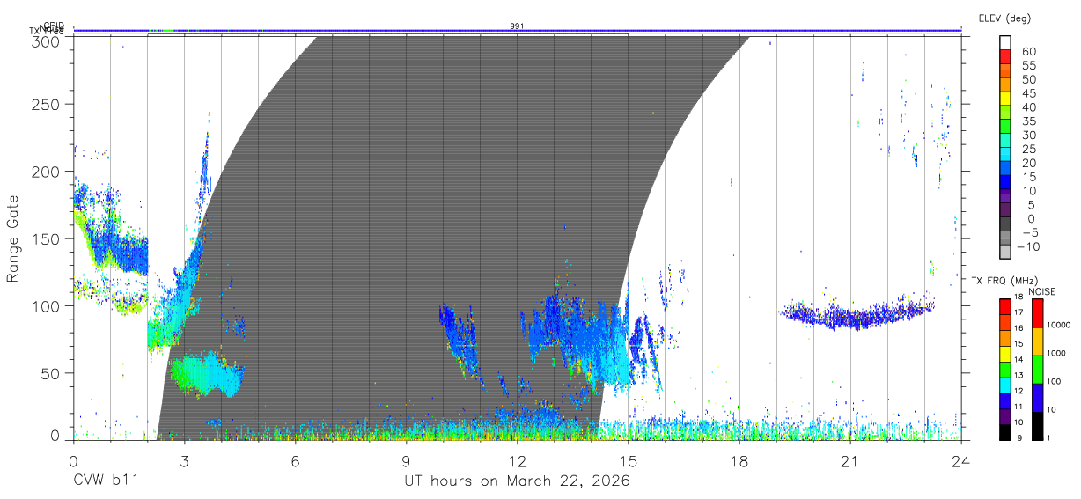This screenshot has width=1081, height=499.
Task: Click the green-cyan echo patch near gate 45 around 4 UT
Action: coord(207,374)
